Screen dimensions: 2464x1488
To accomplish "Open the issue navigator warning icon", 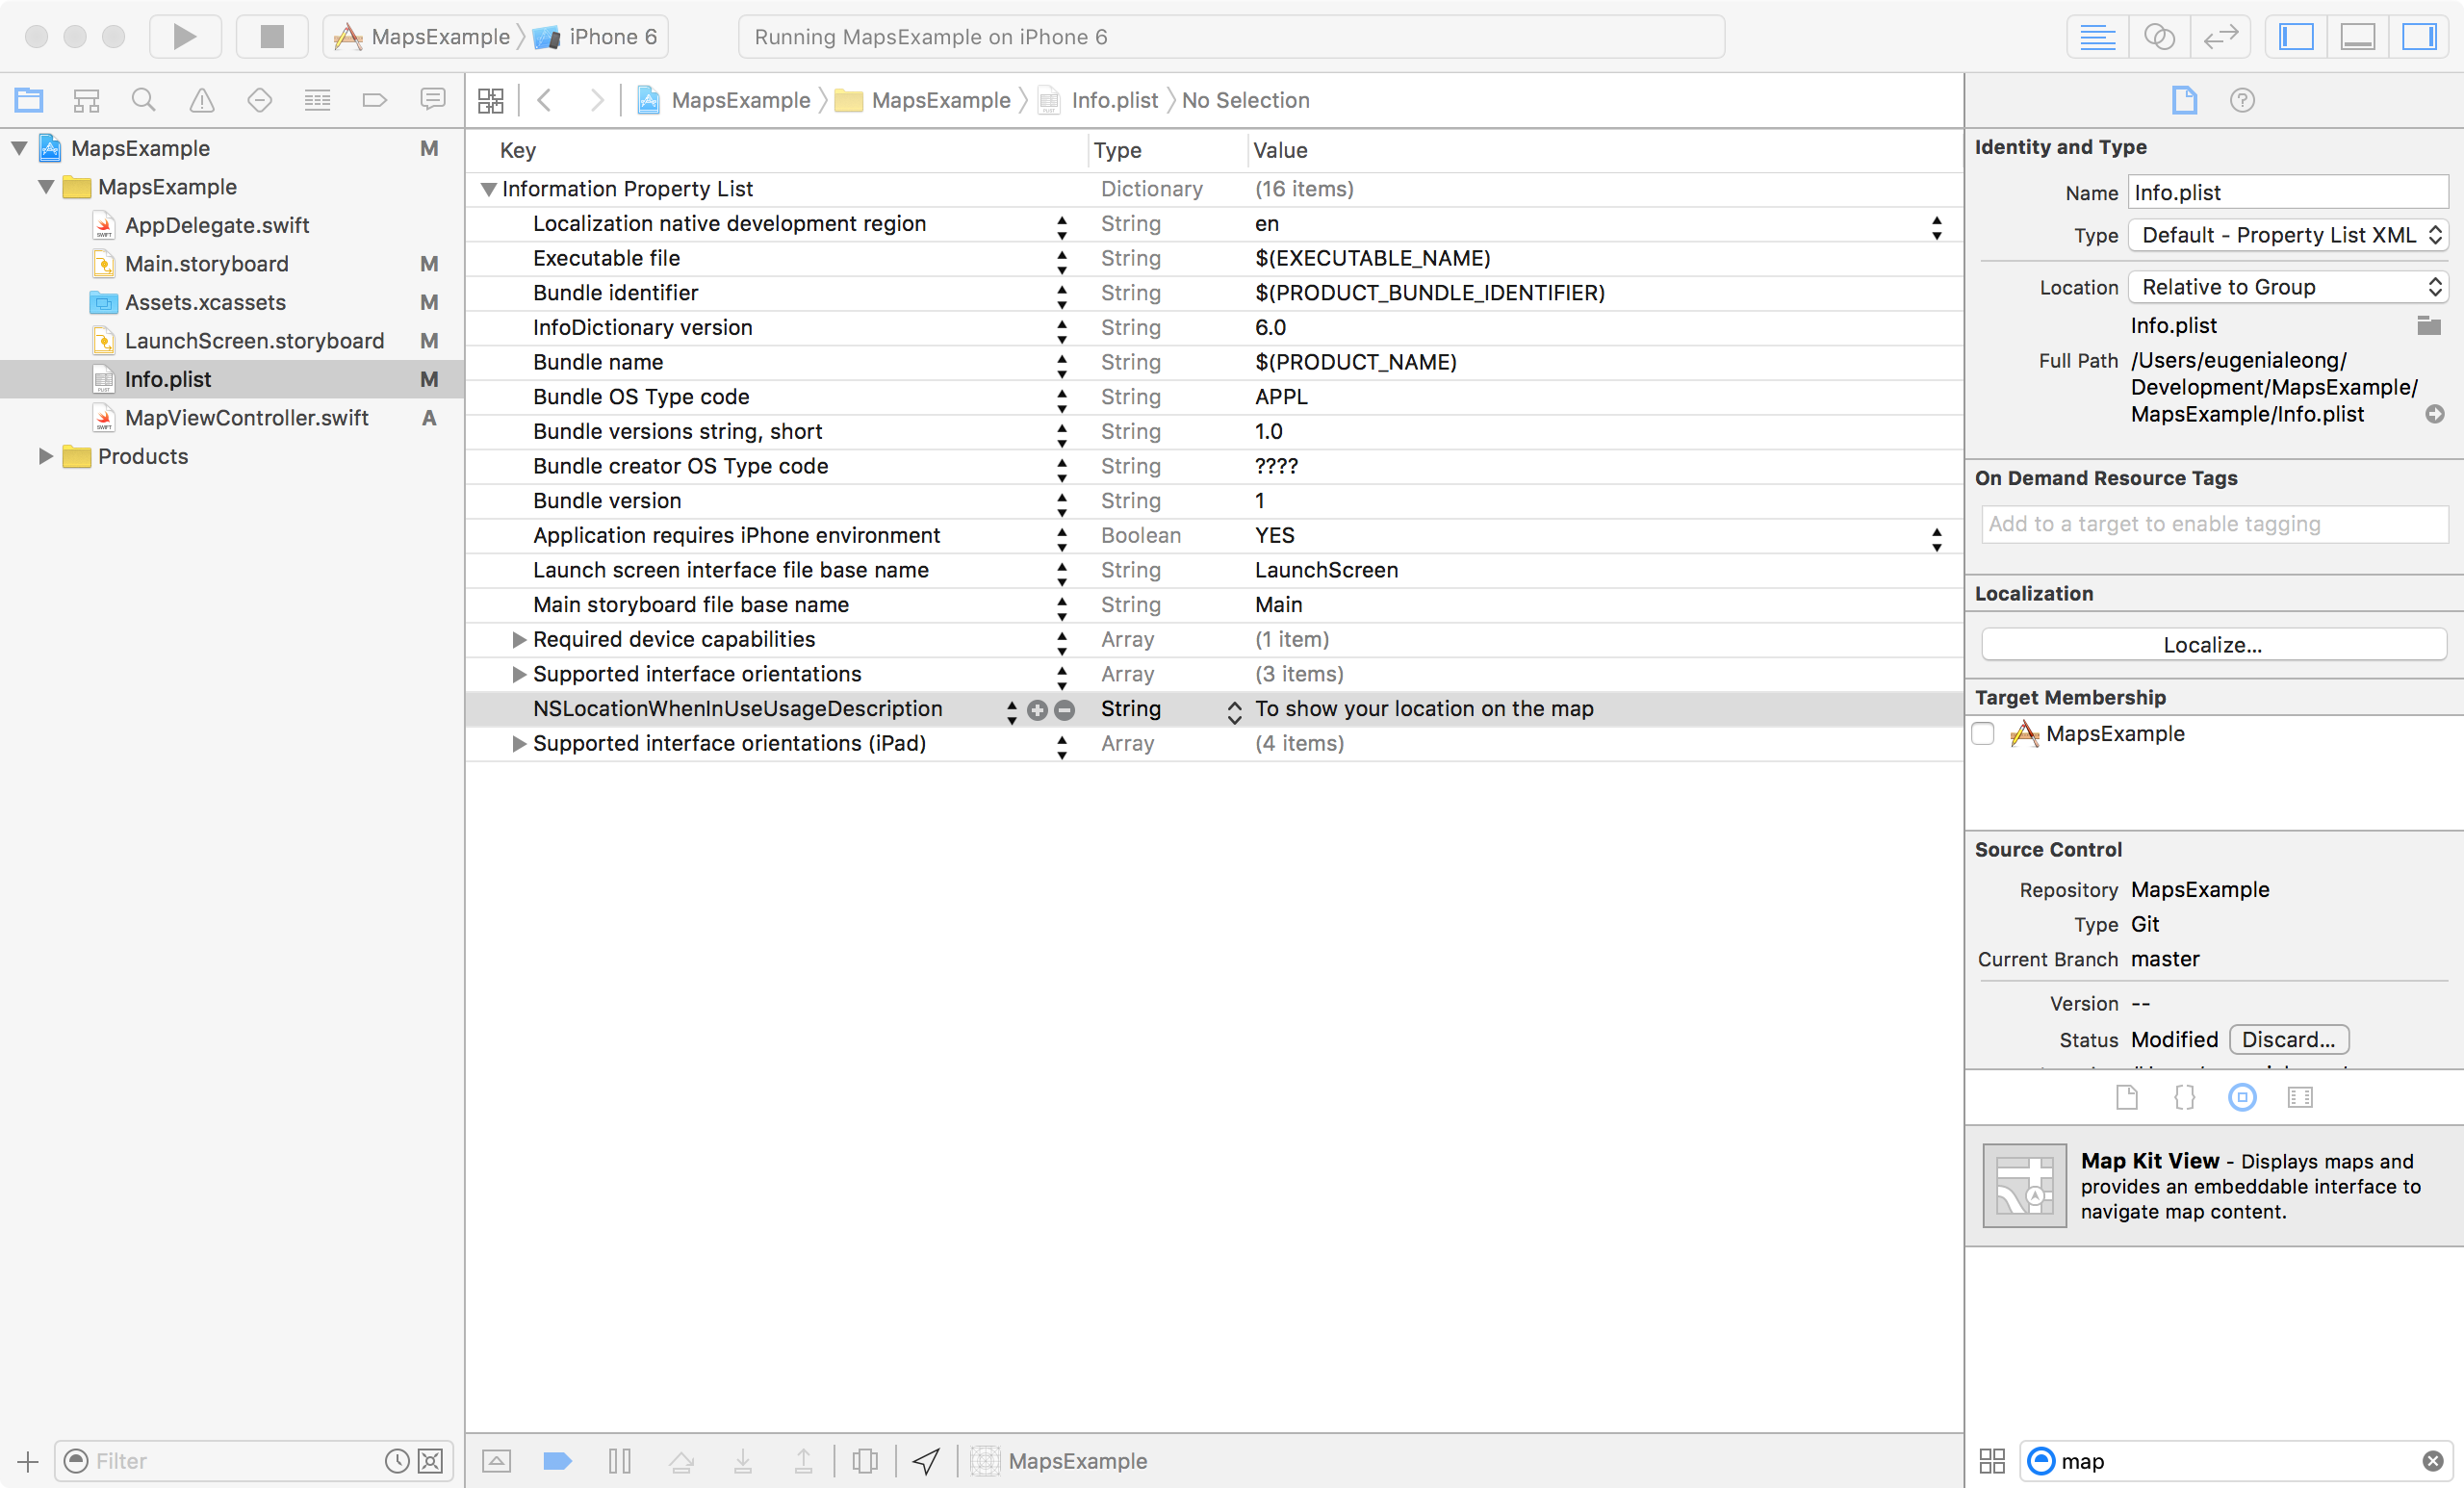I will point(202,100).
